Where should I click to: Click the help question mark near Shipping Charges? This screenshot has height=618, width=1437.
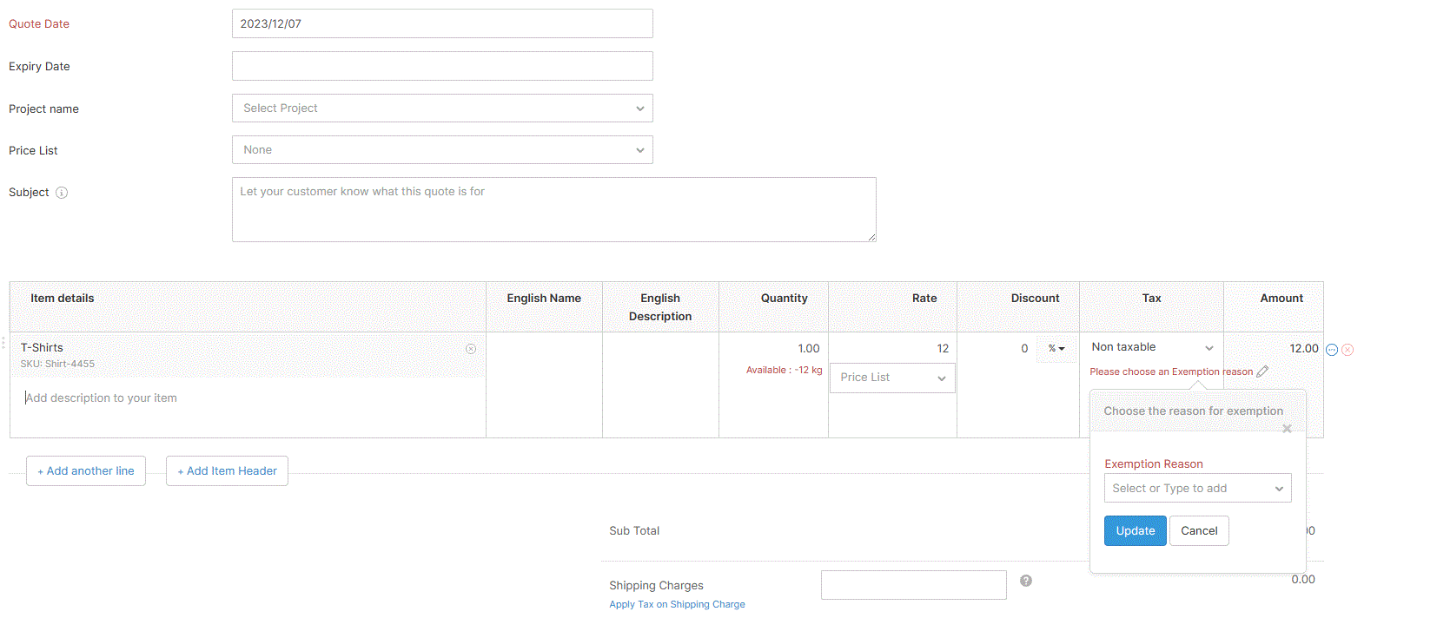pyautogui.click(x=1026, y=581)
